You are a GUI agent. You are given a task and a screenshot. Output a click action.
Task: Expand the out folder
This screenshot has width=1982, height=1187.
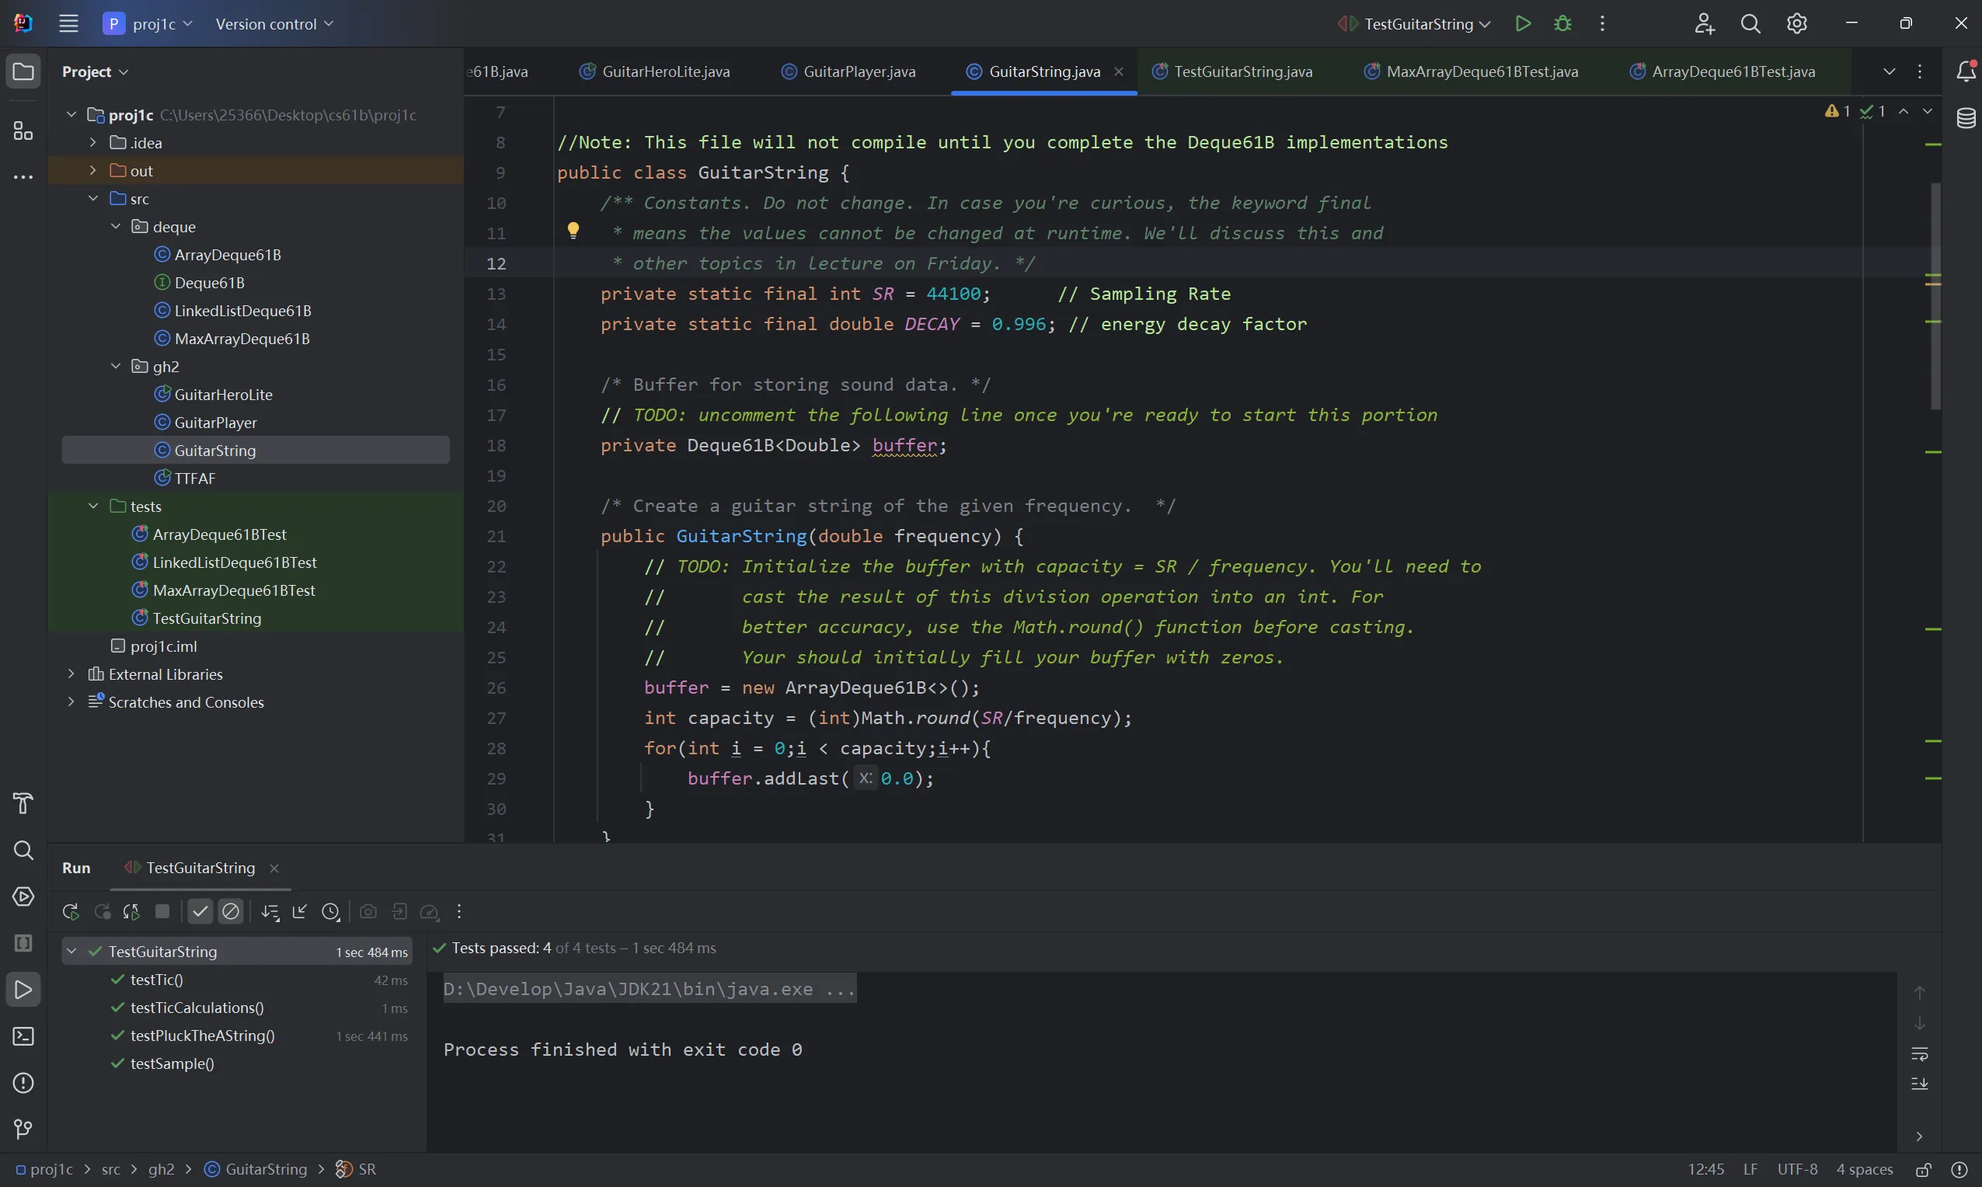(x=92, y=170)
